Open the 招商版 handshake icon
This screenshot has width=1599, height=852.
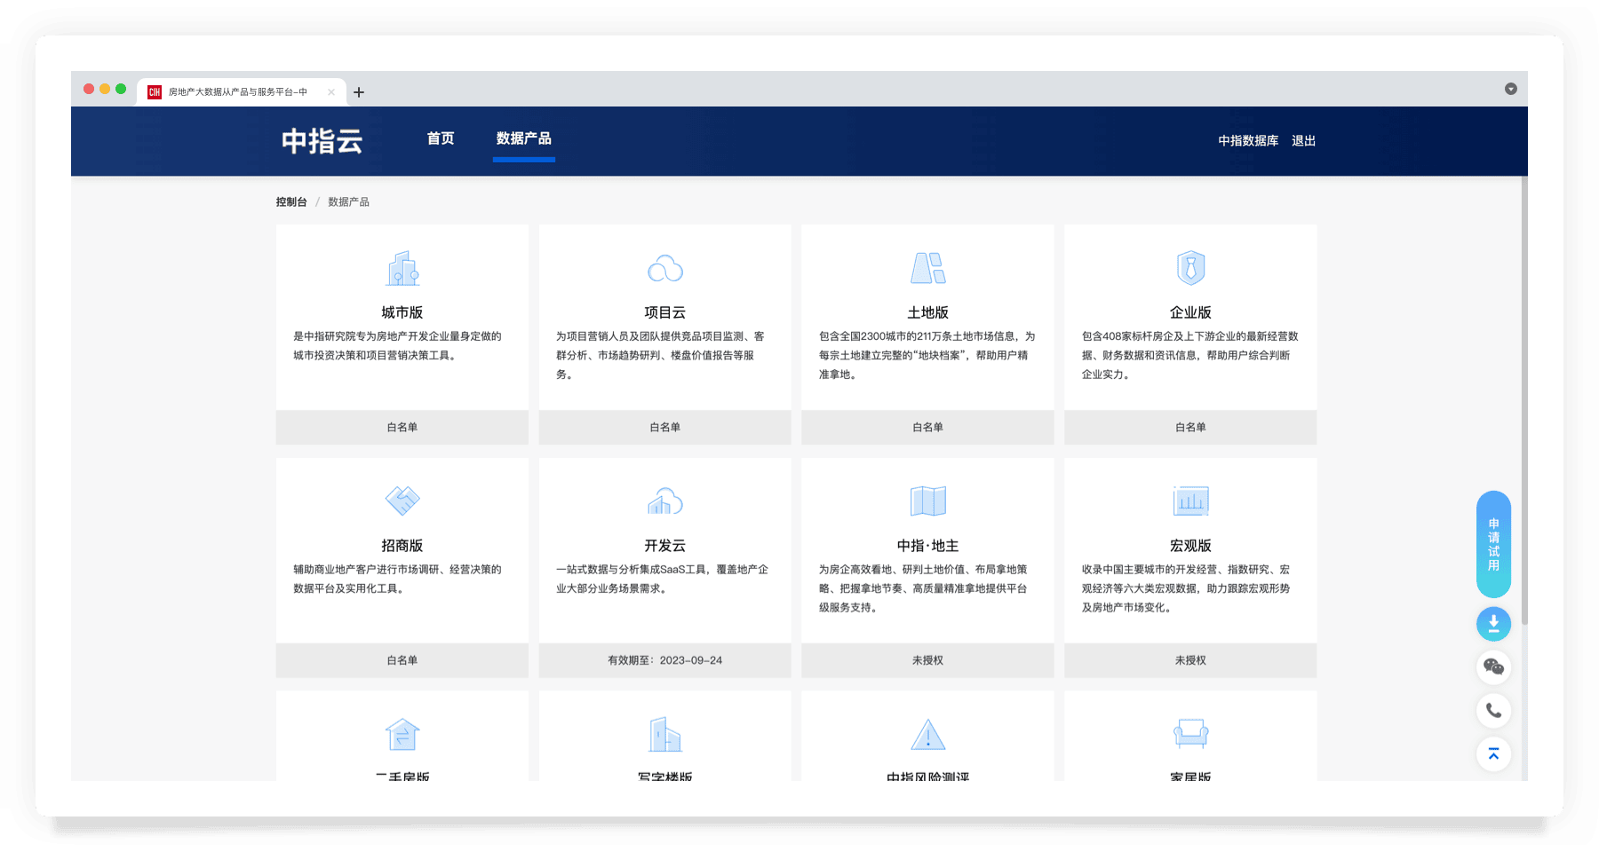tap(402, 501)
